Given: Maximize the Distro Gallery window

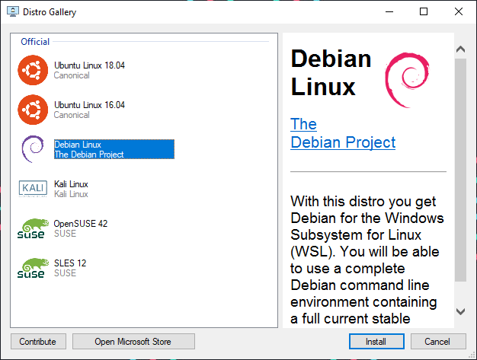Looking at the screenshot, I should pos(424,12).
